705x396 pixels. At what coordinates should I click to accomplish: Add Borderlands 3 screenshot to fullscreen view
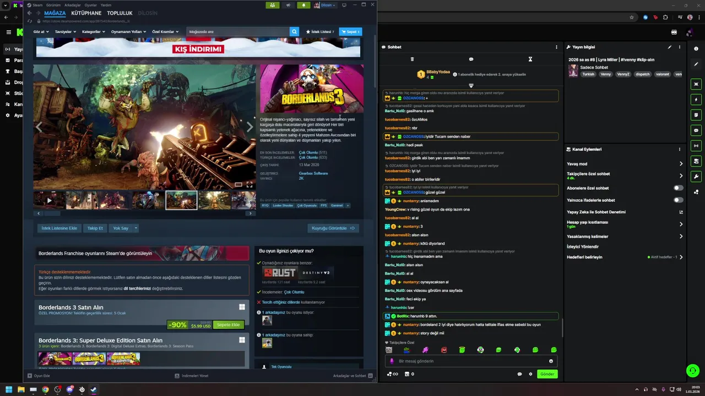(250, 185)
